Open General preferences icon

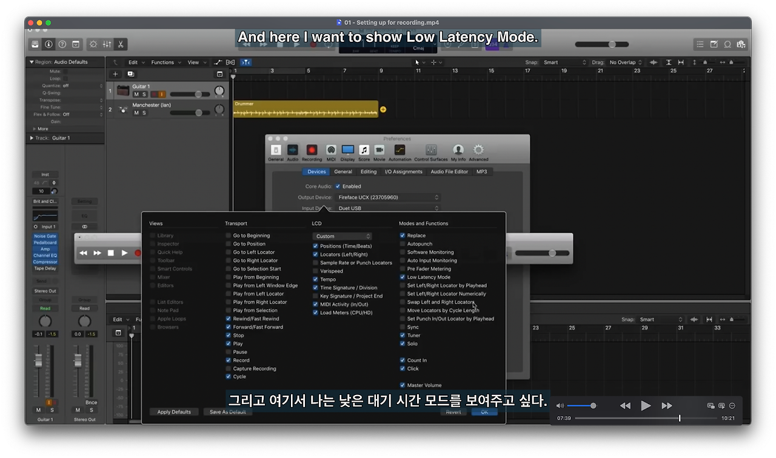click(x=276, y=152)
